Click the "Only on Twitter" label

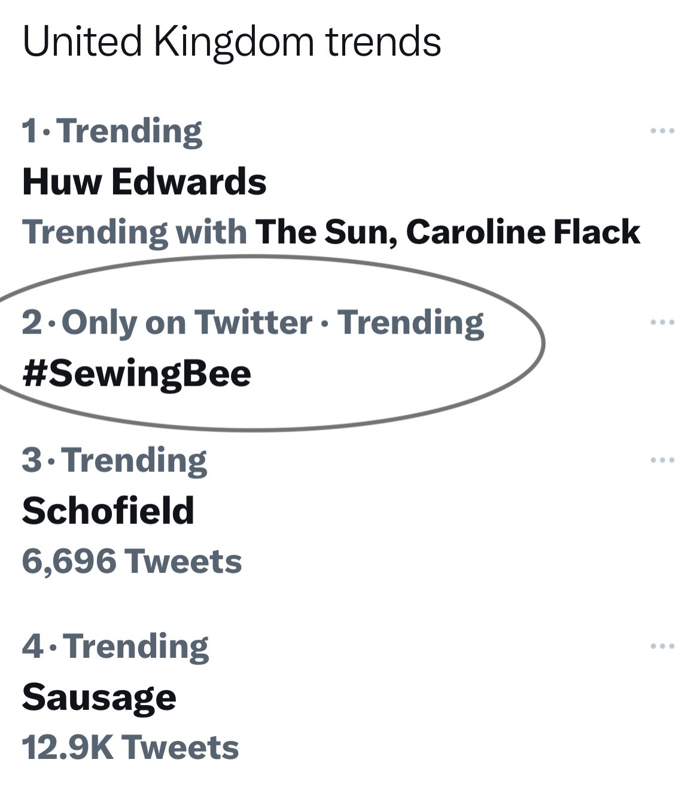187,322
